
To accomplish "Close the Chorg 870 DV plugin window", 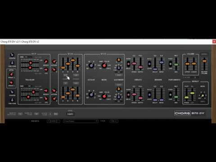I will tap(214, 41).
